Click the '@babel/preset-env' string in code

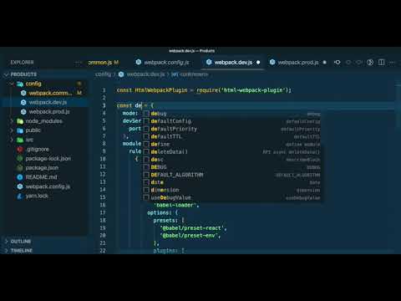(x=189, y=236)
